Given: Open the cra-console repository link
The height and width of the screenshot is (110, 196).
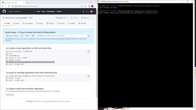Looking at the screenshot, I should 21,18.
